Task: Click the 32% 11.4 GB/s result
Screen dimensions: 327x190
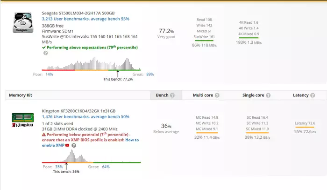Action: [x=207, y=137]
